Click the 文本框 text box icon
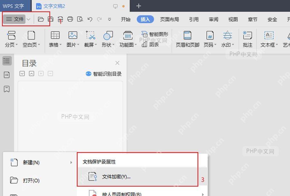Image resolution: width=290 pixels, height=196 pixels. [269, 35]
